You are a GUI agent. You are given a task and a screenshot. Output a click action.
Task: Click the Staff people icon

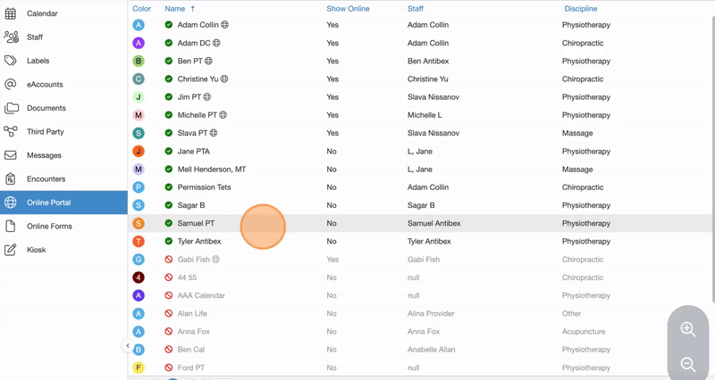[x=11, y=37]
